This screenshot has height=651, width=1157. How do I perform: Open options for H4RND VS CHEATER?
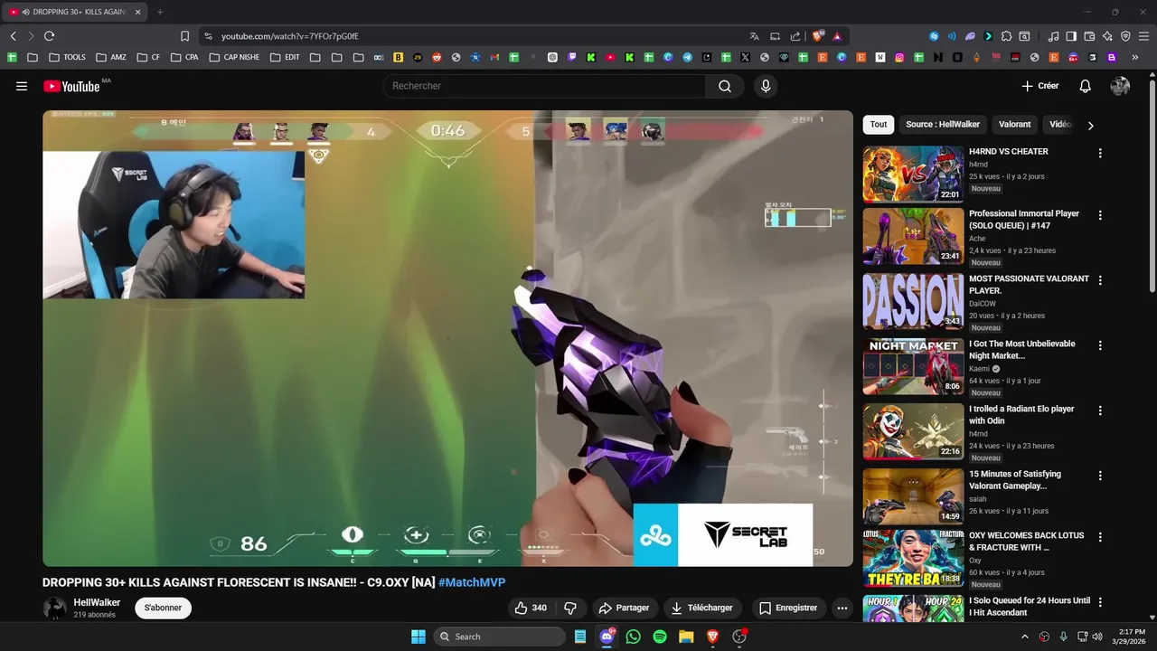pos(1100,154)
